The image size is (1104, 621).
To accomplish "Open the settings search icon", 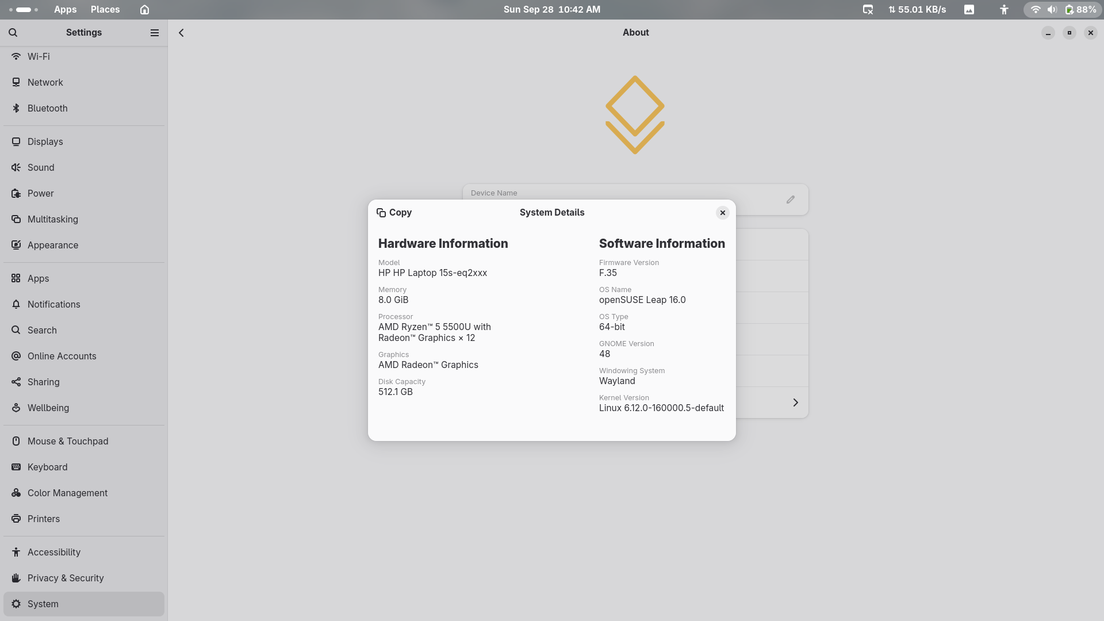I will coord(13,33).
